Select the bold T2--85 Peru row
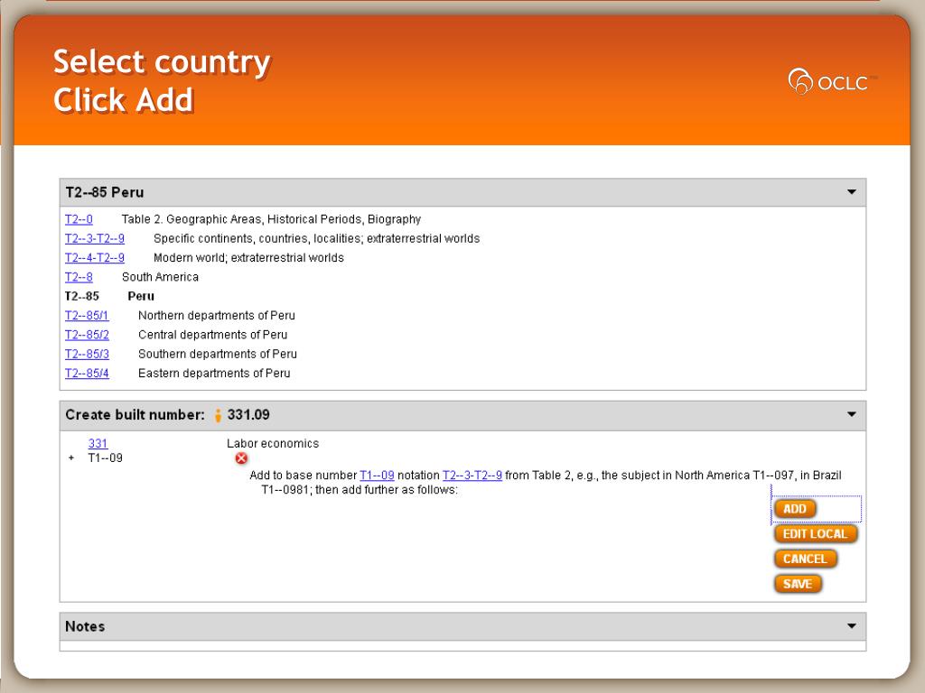 pyautogui.click(x=109, y=296)
